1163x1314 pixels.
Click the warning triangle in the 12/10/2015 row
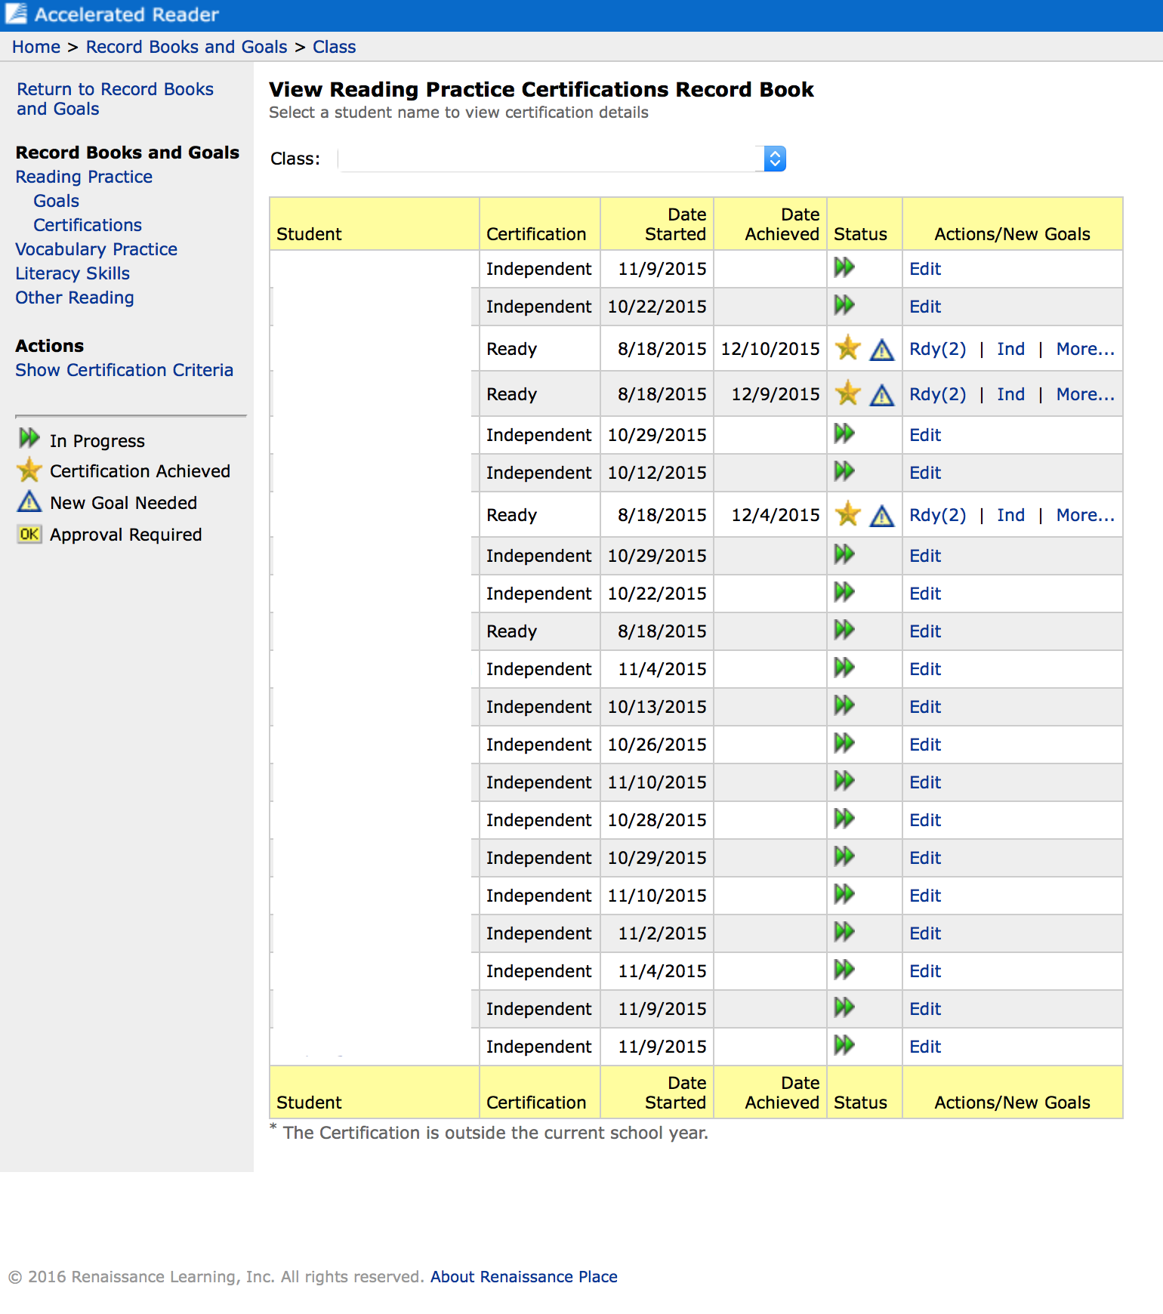pyautogui.click(x=881, y=350)
